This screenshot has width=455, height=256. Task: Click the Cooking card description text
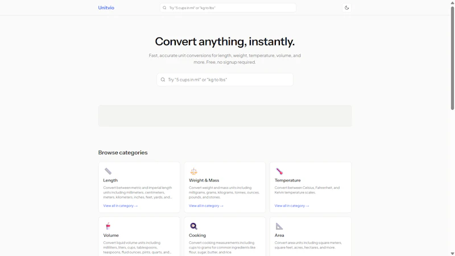click(x=222, y=247)
